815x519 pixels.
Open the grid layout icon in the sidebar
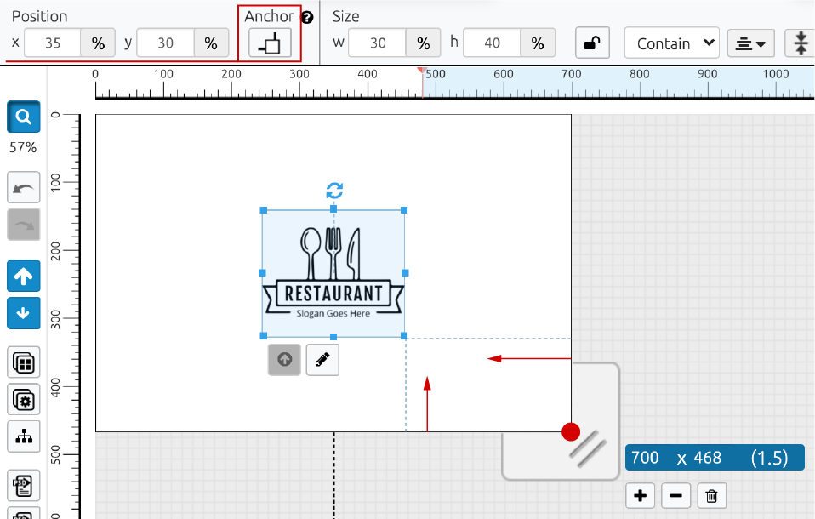23,362
